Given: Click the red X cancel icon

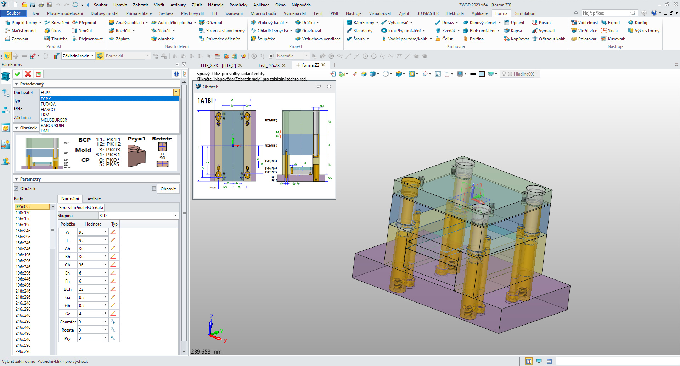Looking at the screenshot, I should click(28, 74).
